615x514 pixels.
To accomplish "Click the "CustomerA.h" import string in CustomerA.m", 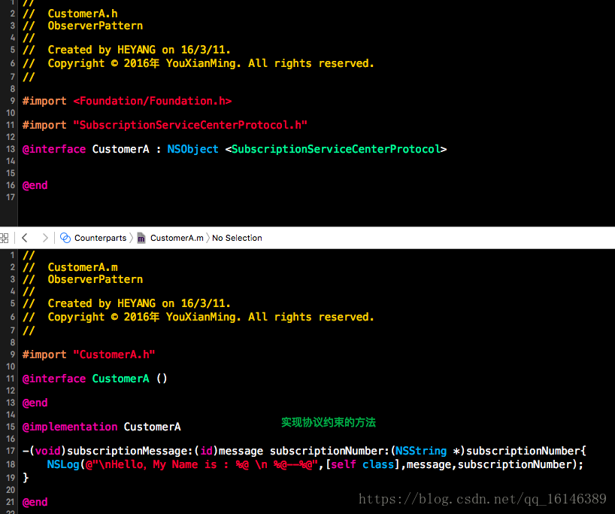I will (x=114, y=354).
